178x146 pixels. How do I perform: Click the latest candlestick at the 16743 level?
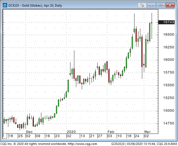[152, 23]
